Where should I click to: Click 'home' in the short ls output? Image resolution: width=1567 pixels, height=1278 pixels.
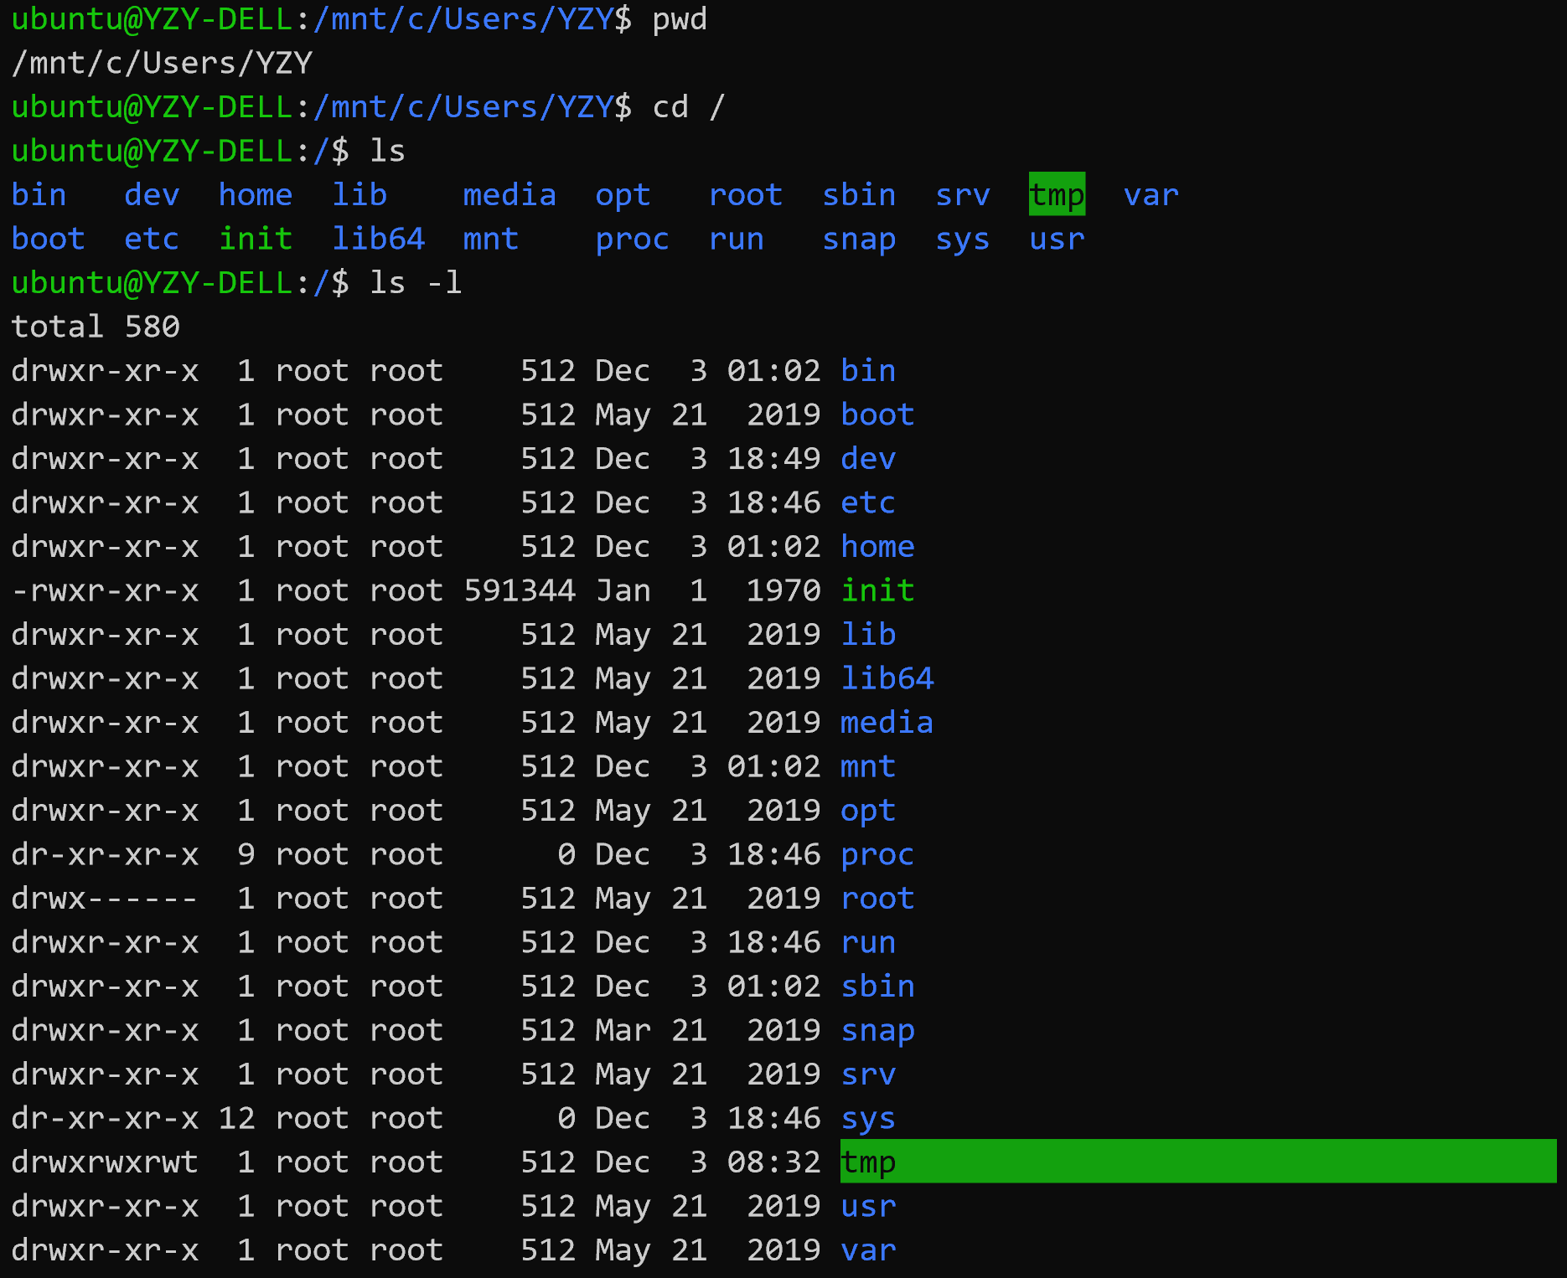pos(256,195)
